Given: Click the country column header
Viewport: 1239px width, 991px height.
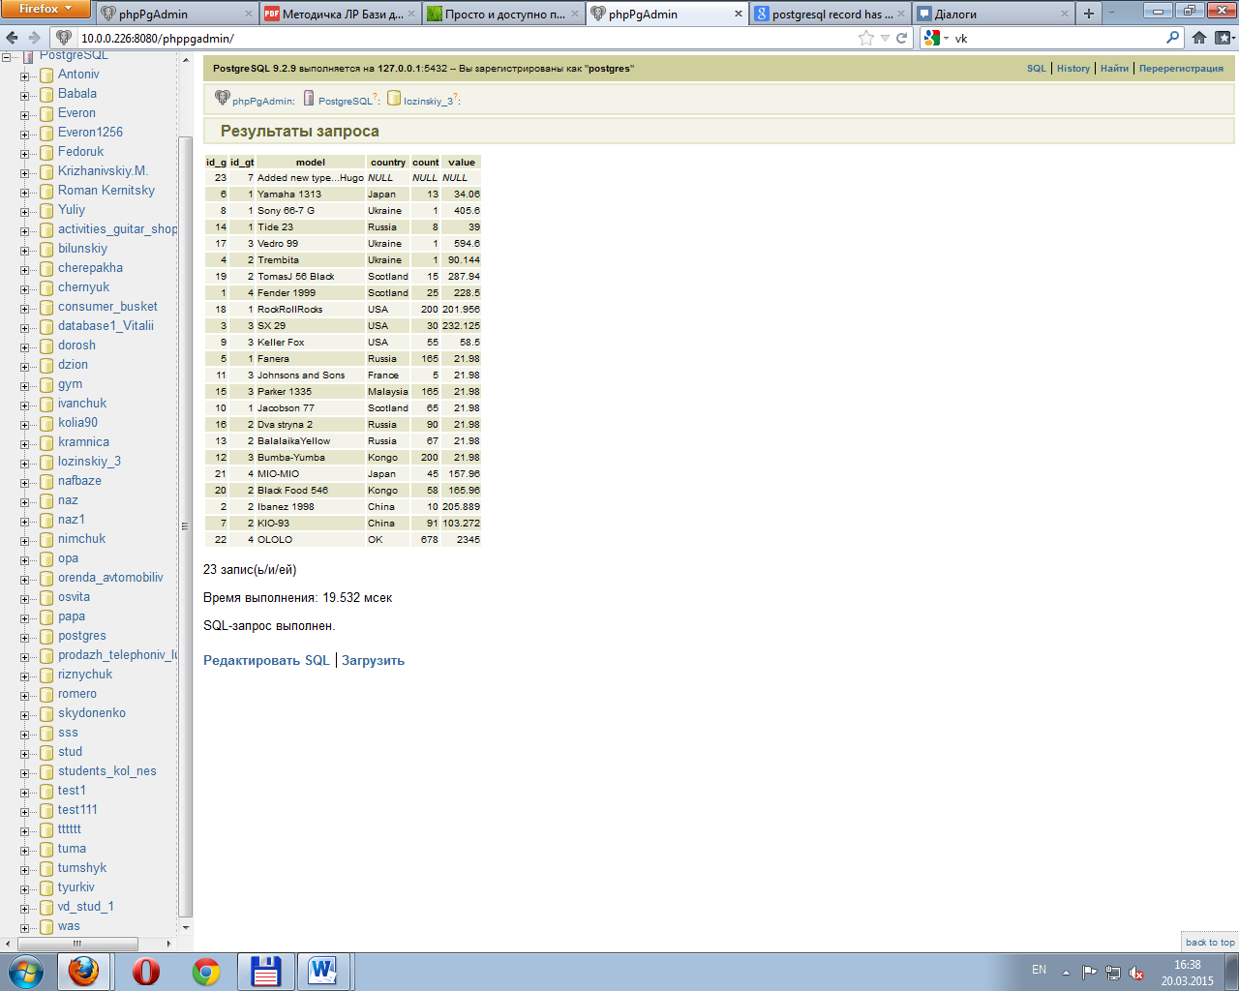Looking at the screenshot, I should pyautogui.click(x=388, y=162).
